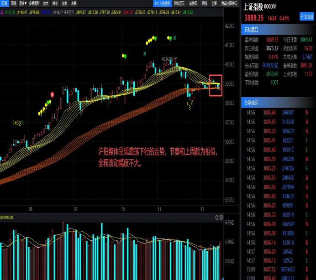Select 多期同列 multi-period layout
This screenshot has width=316, height=280.
pos(34,4)
